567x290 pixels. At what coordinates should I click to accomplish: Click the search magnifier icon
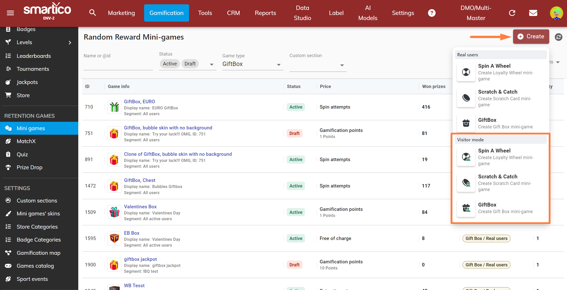pyautogui.click(x=93, y=13)
